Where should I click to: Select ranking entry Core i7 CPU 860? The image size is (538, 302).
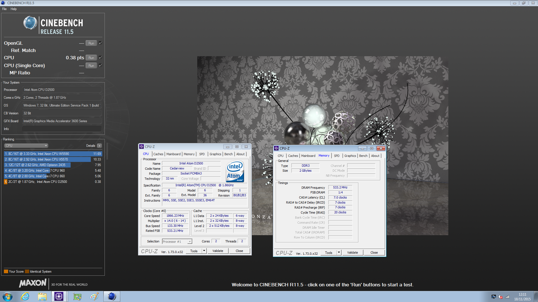[x=53, y=176]
